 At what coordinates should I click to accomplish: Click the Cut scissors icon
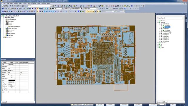click(x=10, y=6)
